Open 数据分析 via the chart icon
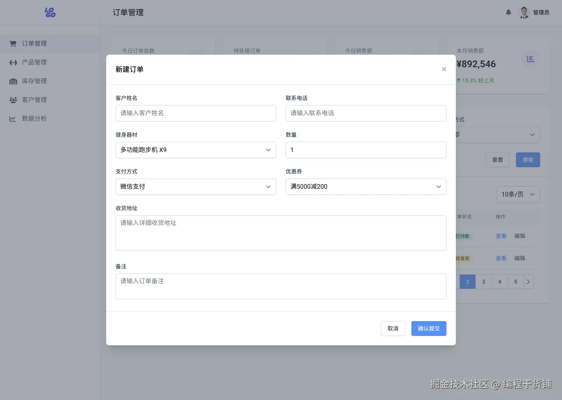Image resolution: width=562 pixels, height=400 pixels. pyautogui.click(x=13, y=118)
